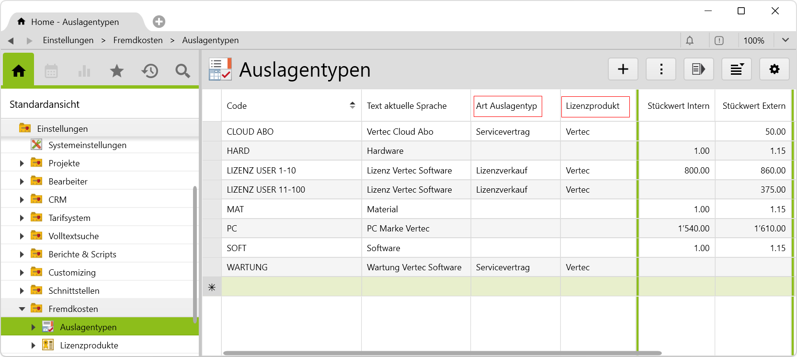The image size is (797, 357).
Task: Select the Tarifsystem tree item
Action: [x=69, y=218]
